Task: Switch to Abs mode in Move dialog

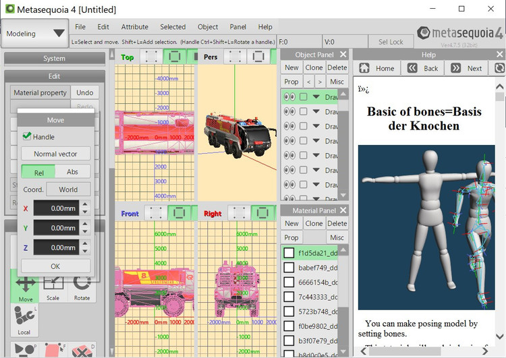Action: [72, 171]
